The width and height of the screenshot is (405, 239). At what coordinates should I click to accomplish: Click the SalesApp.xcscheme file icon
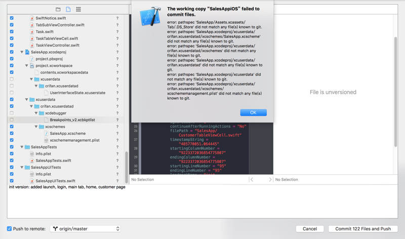pyautogui.click(x=46, y=133)
